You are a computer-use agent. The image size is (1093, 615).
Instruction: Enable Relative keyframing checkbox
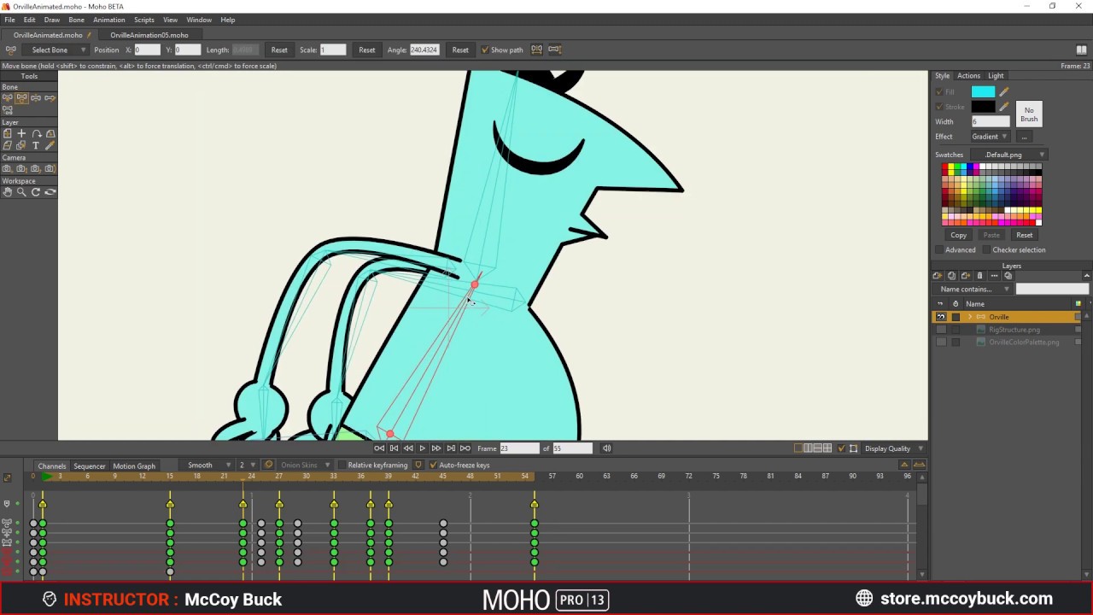(x=342, y=466)
